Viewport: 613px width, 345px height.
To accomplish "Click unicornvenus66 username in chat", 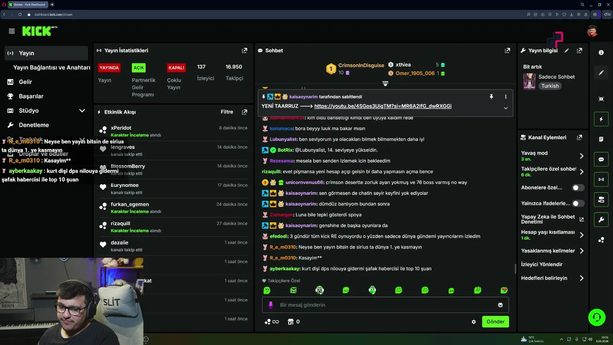I will [305, 183].
